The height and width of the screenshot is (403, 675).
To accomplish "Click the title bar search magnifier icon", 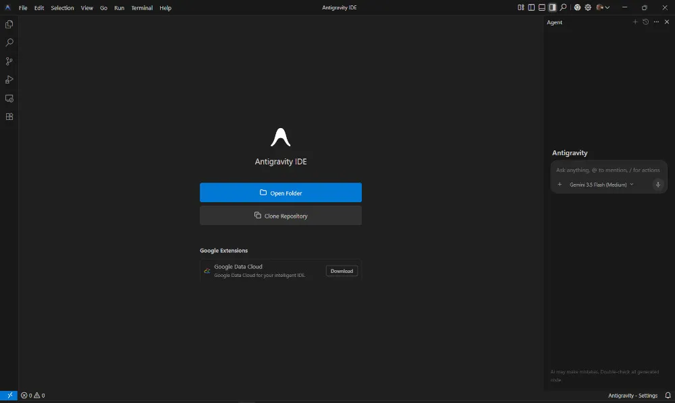I will click(563, 7).
